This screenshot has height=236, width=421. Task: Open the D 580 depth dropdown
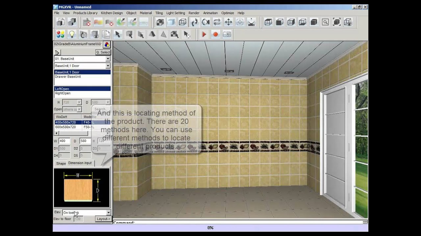click(x=108, y=102)
